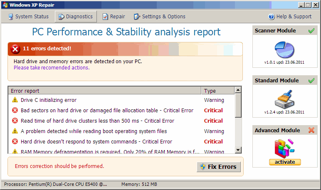Image resolution: width=321 pixels, height=190 pixels.
Task: Select 'Hard drive doesn't respond to system commands' row
Action: point(96,142)
